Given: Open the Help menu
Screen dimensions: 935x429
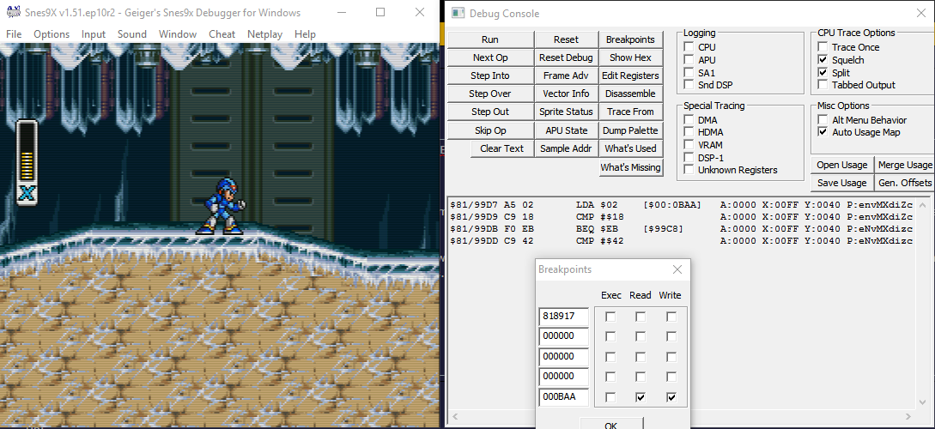Looking at the screenshot, I should point(305,34).
